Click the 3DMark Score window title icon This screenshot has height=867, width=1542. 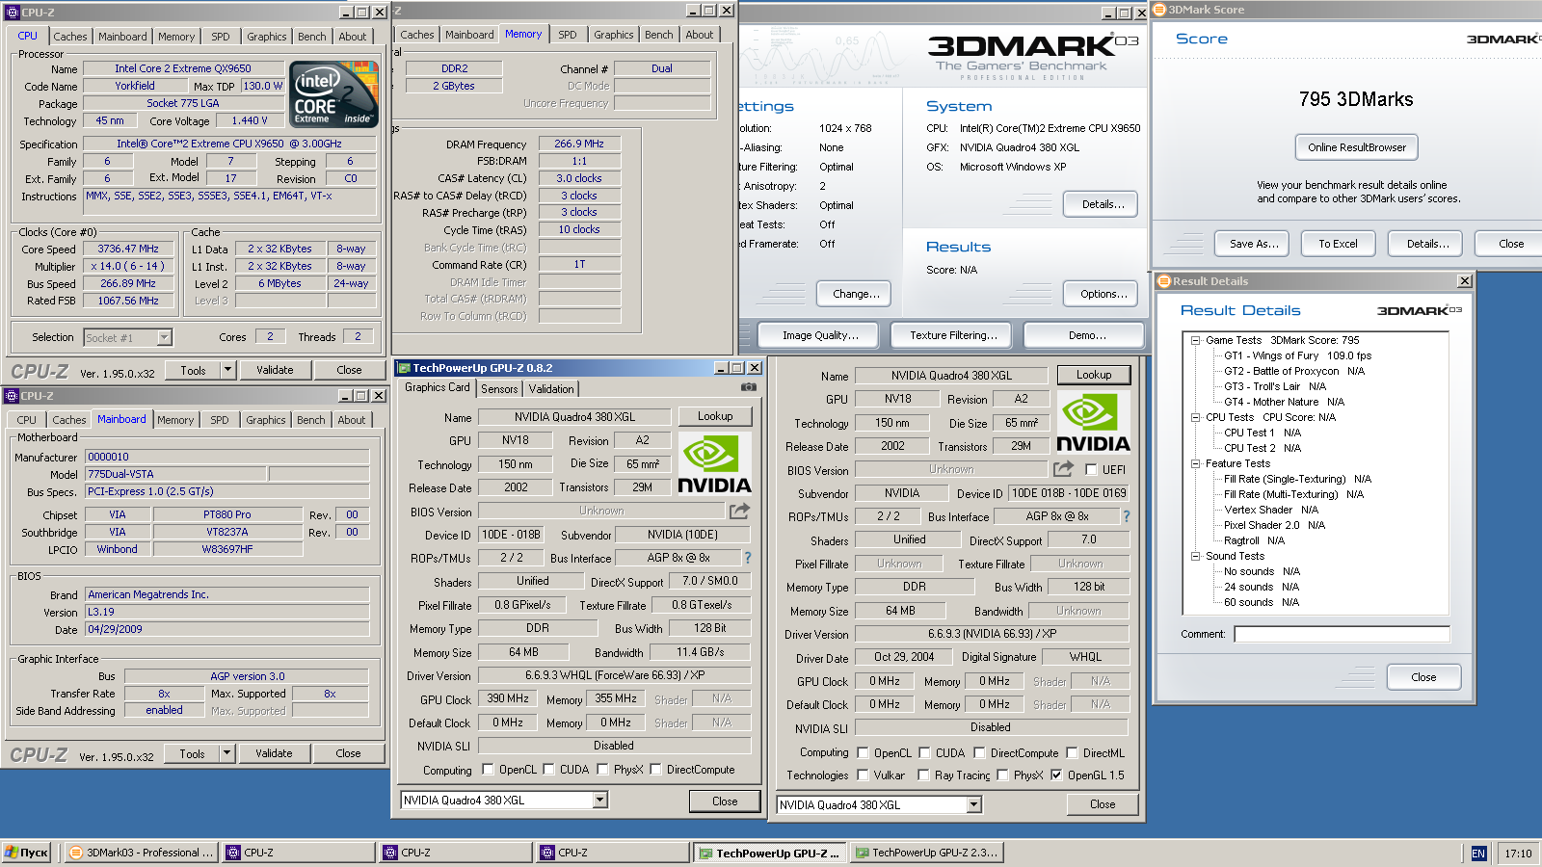pos(1159,10)
